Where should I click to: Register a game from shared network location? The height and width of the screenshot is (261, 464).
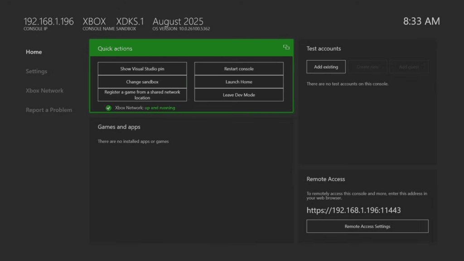142,94
